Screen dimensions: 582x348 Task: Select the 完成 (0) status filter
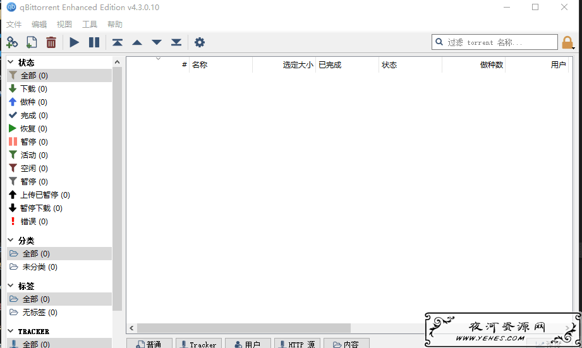pyautogui.click(x=59, y=116)
